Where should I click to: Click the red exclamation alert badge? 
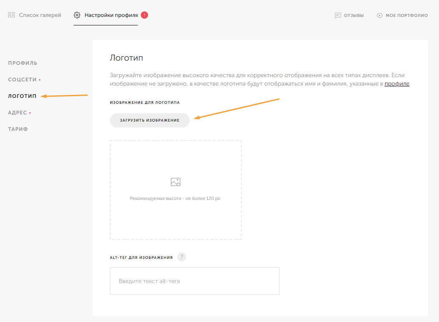(145, 15)
